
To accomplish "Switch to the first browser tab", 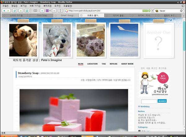I will tap(15, 15).
